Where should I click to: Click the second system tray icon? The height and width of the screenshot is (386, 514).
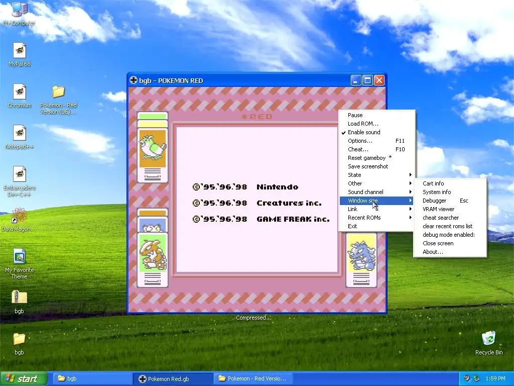(476, 378)
